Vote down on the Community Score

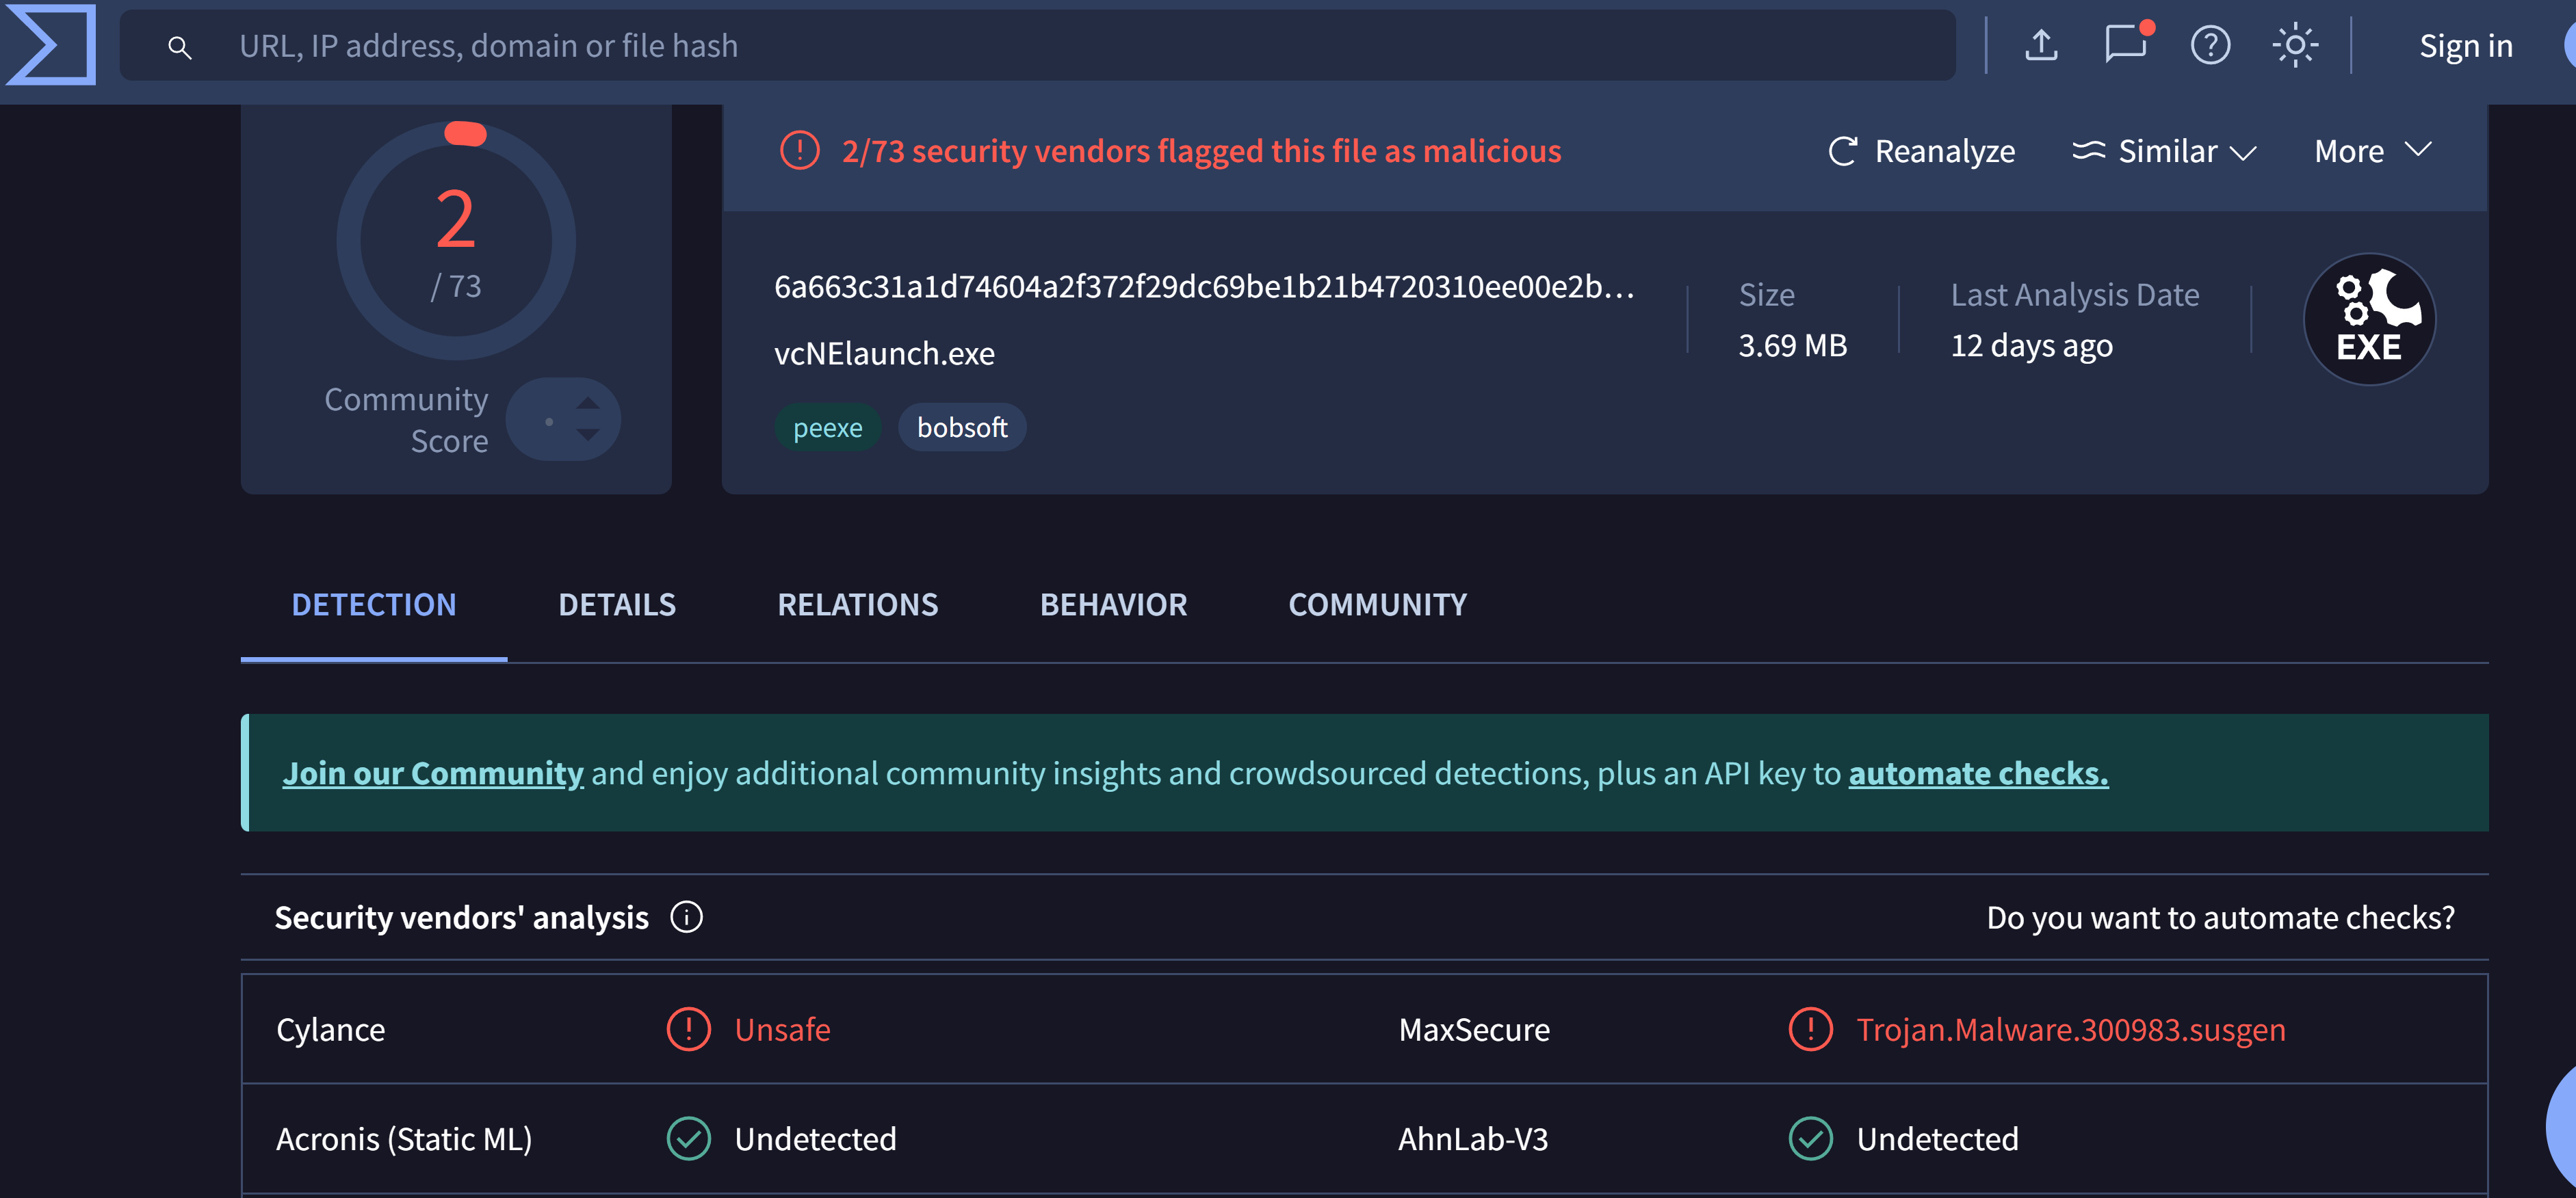click(x=588, y=435)
